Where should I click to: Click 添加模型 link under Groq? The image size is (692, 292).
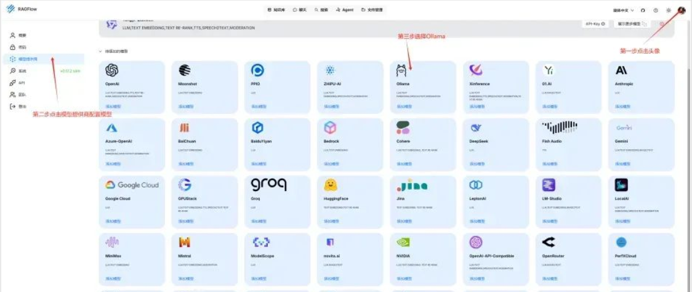pyautogui.click(x=257, y=221)
